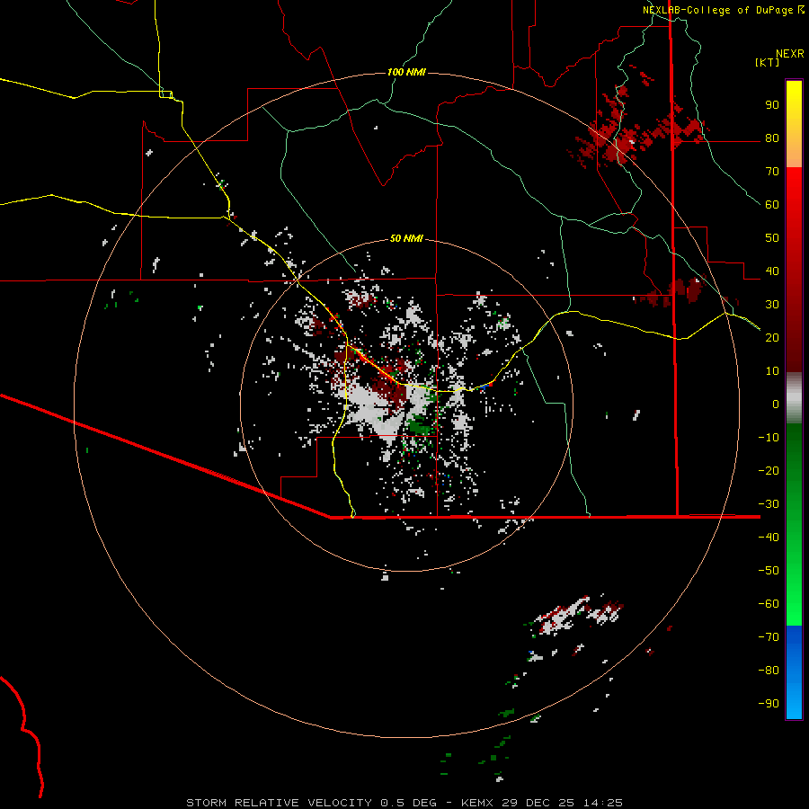
Task: Click the positive 10 value on the velocity scale
Action: [772, 371]
